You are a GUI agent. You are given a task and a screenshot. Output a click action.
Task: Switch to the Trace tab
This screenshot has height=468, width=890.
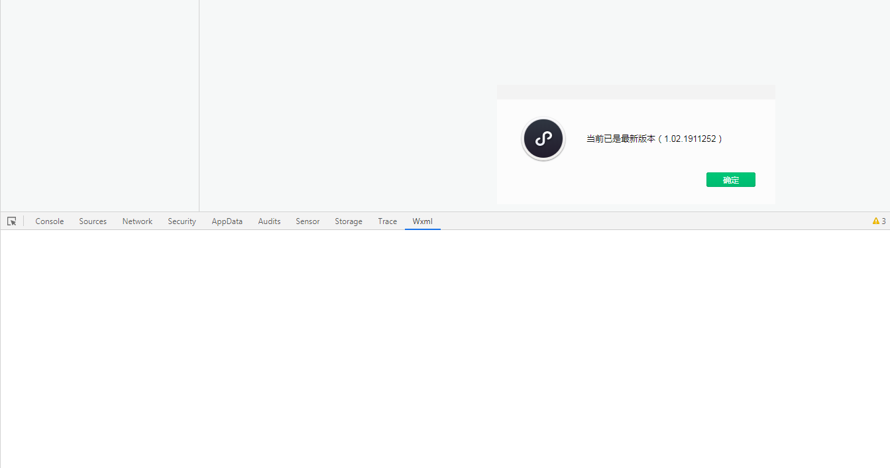coord(388,221)
